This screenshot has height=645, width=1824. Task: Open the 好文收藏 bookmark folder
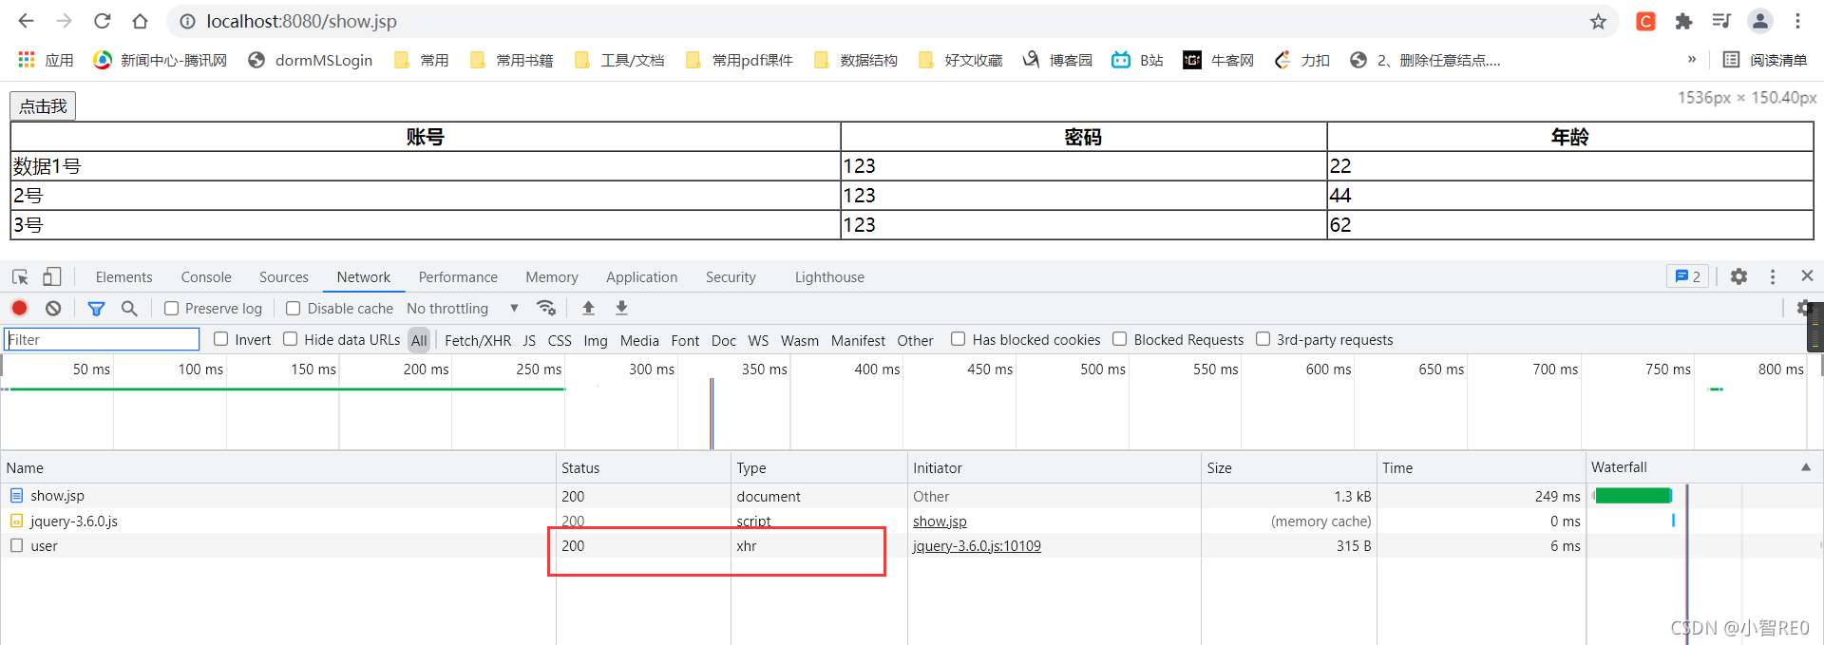(x=959, y=60)
